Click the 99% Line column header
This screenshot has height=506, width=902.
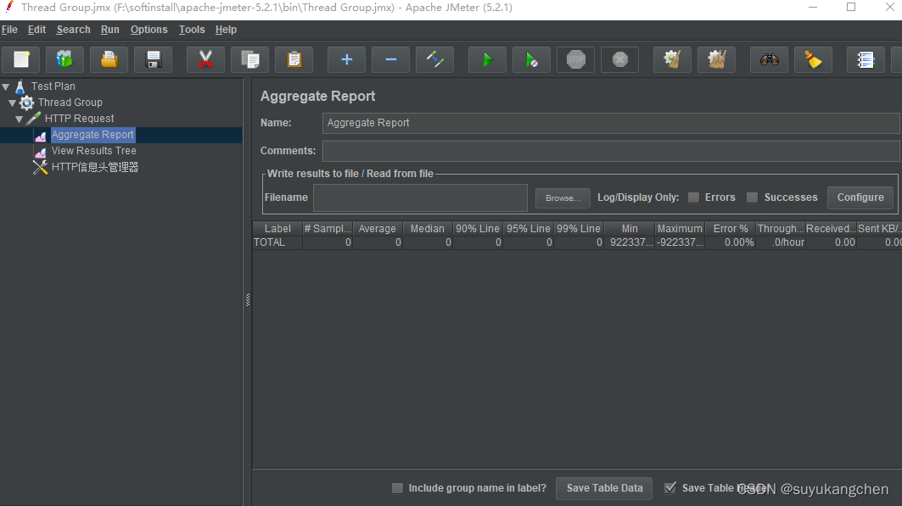tap(578, 229)
